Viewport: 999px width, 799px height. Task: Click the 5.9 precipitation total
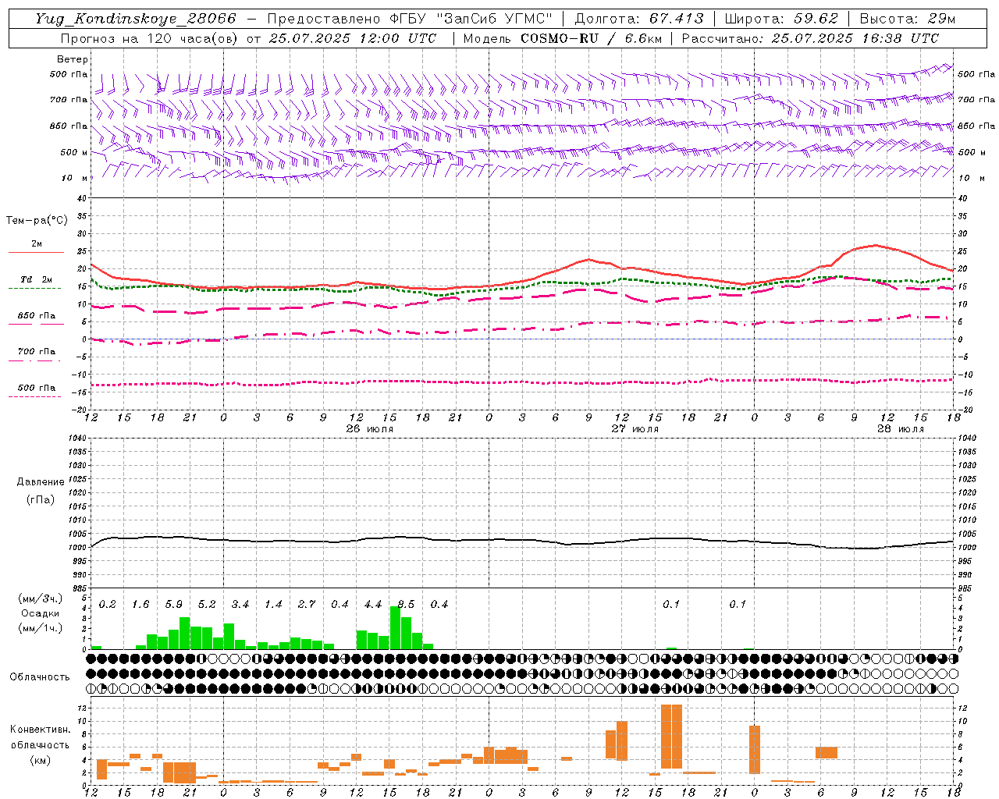(x=173, y=604)
